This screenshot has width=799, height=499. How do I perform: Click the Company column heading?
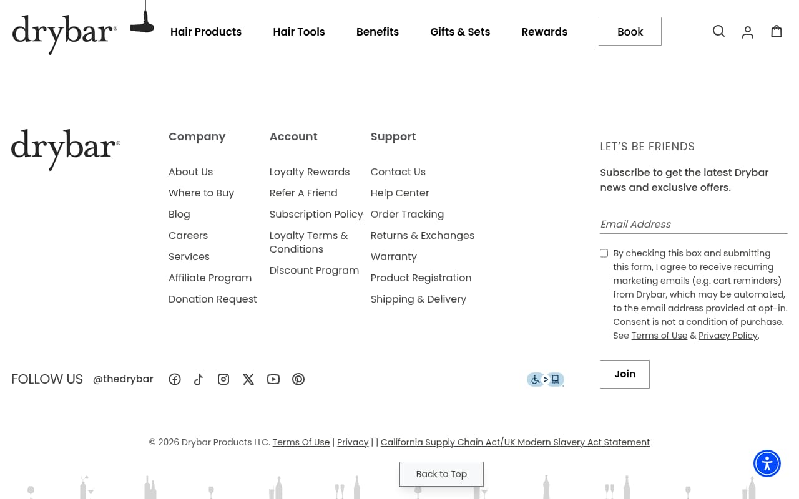point(197,137)
